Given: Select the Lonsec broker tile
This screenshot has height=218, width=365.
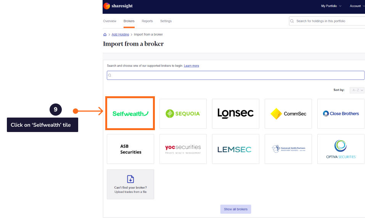Looking at the screenshot, I should coord(236,114).
